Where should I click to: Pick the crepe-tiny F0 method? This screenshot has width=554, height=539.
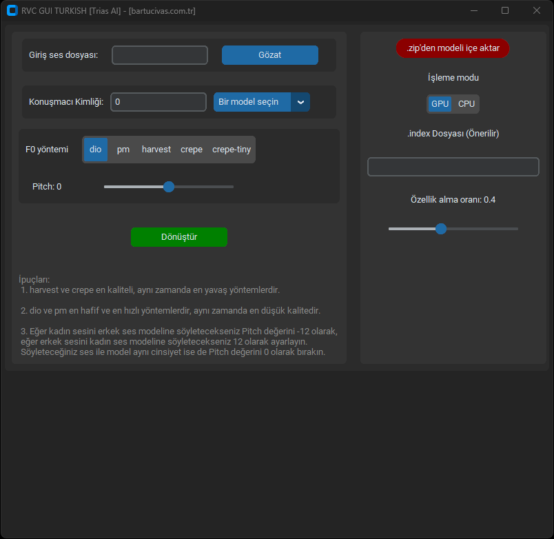pyautogui.click(x=232, y=150)
